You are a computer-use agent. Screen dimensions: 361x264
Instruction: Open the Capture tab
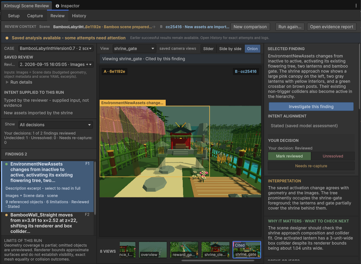(x=35, y=16)
